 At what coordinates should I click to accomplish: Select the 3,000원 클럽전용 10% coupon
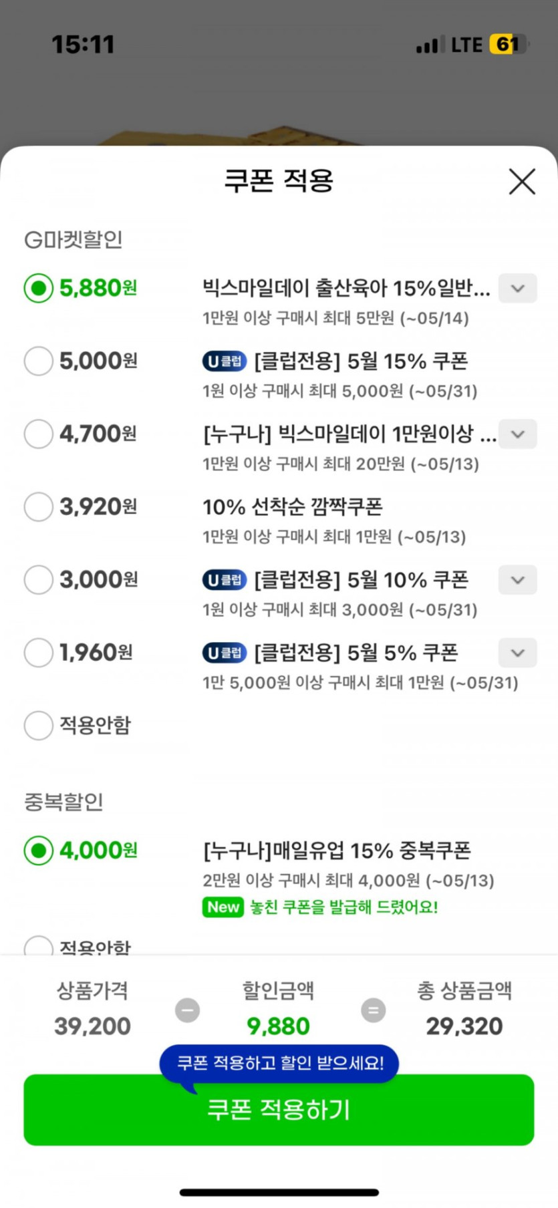point(39,580)
